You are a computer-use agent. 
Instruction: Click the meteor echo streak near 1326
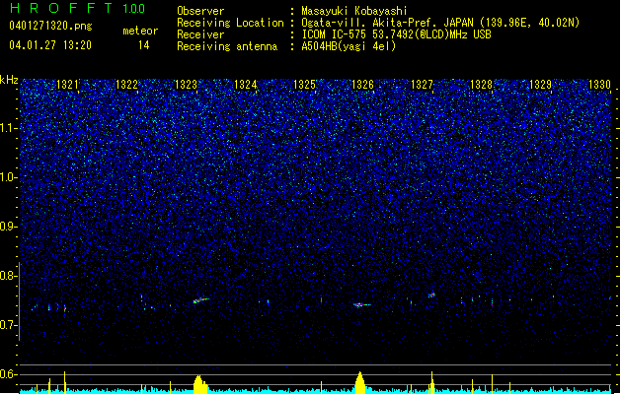pos(361,304)
